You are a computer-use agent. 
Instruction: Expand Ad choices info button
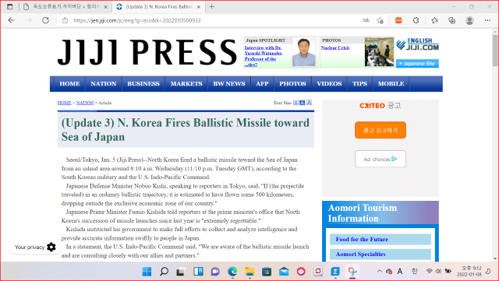pyautogui.click(x=380, y=159)
